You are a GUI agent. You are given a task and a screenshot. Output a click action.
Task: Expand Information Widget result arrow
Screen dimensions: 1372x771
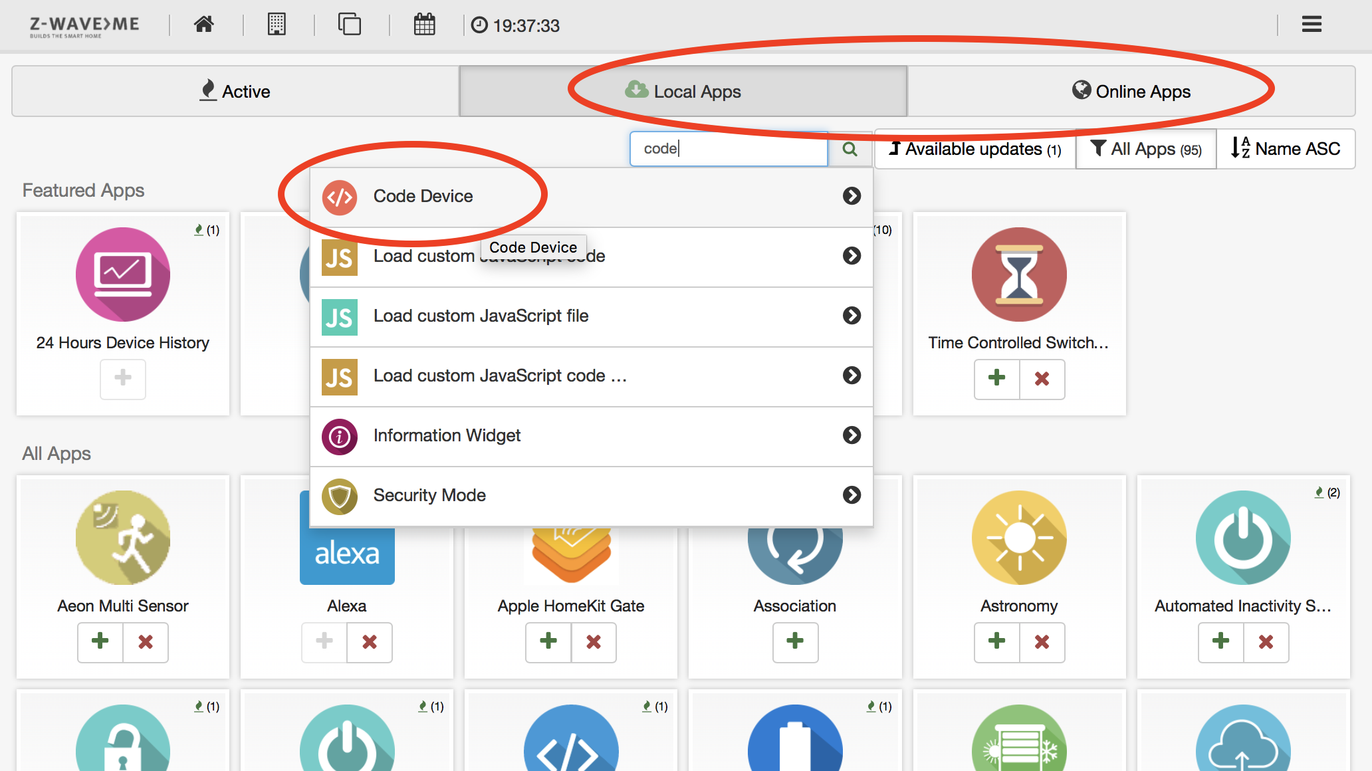(852, 435)
